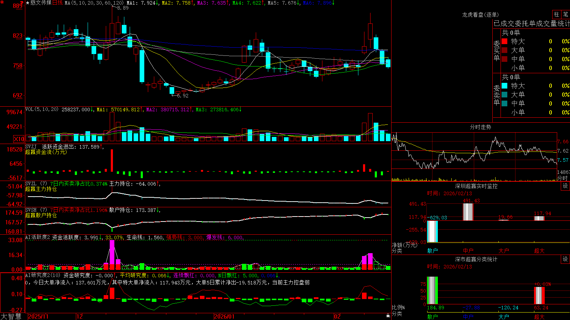Image resolution: width=570 pixels, height=320 pixels.
Task: Click the cyan 特大 sell-order swatch
Action: 504,86
